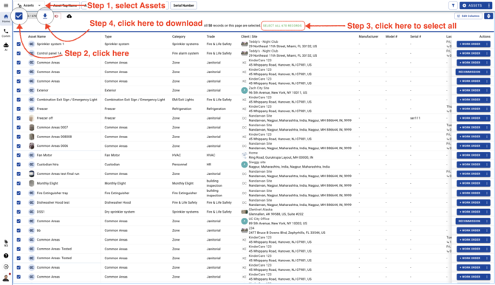
Task: Open the hamburger navigation menu
Action: coord(6,5)
